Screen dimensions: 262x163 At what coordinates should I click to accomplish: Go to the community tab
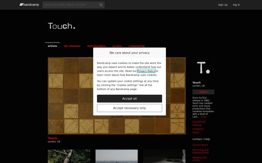pos(137,46)
